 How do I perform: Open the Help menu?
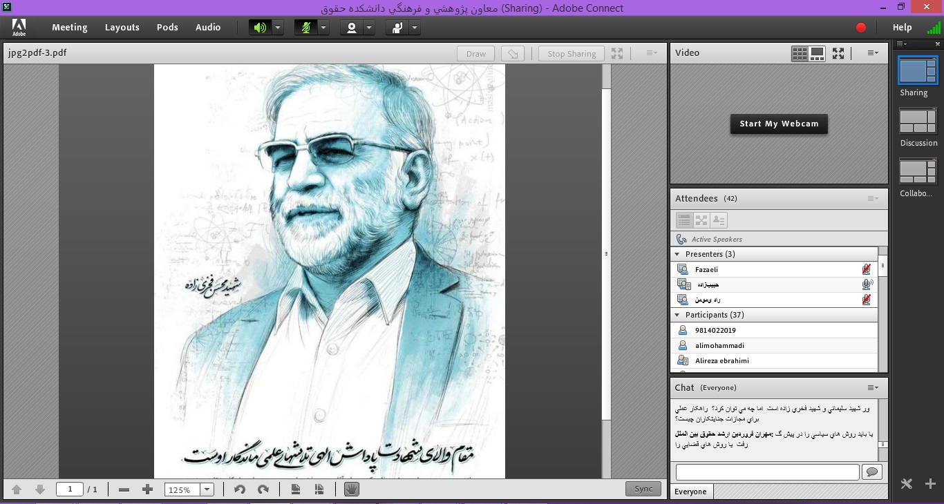click(903, 28)
